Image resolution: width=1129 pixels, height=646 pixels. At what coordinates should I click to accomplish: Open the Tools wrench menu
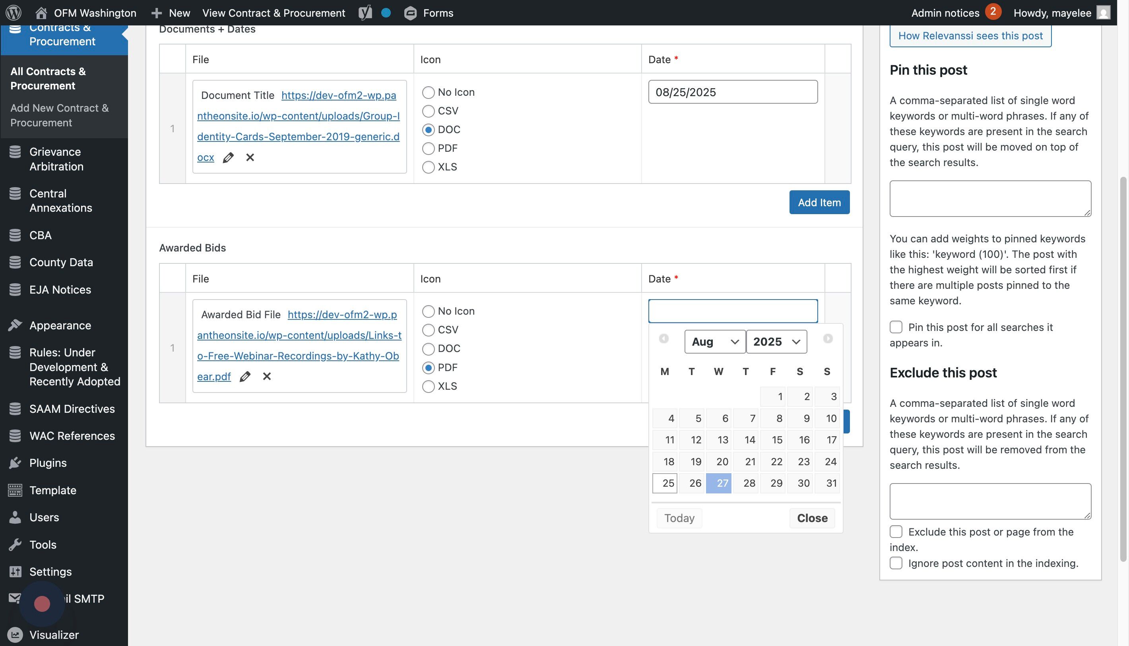click(15, 544)
